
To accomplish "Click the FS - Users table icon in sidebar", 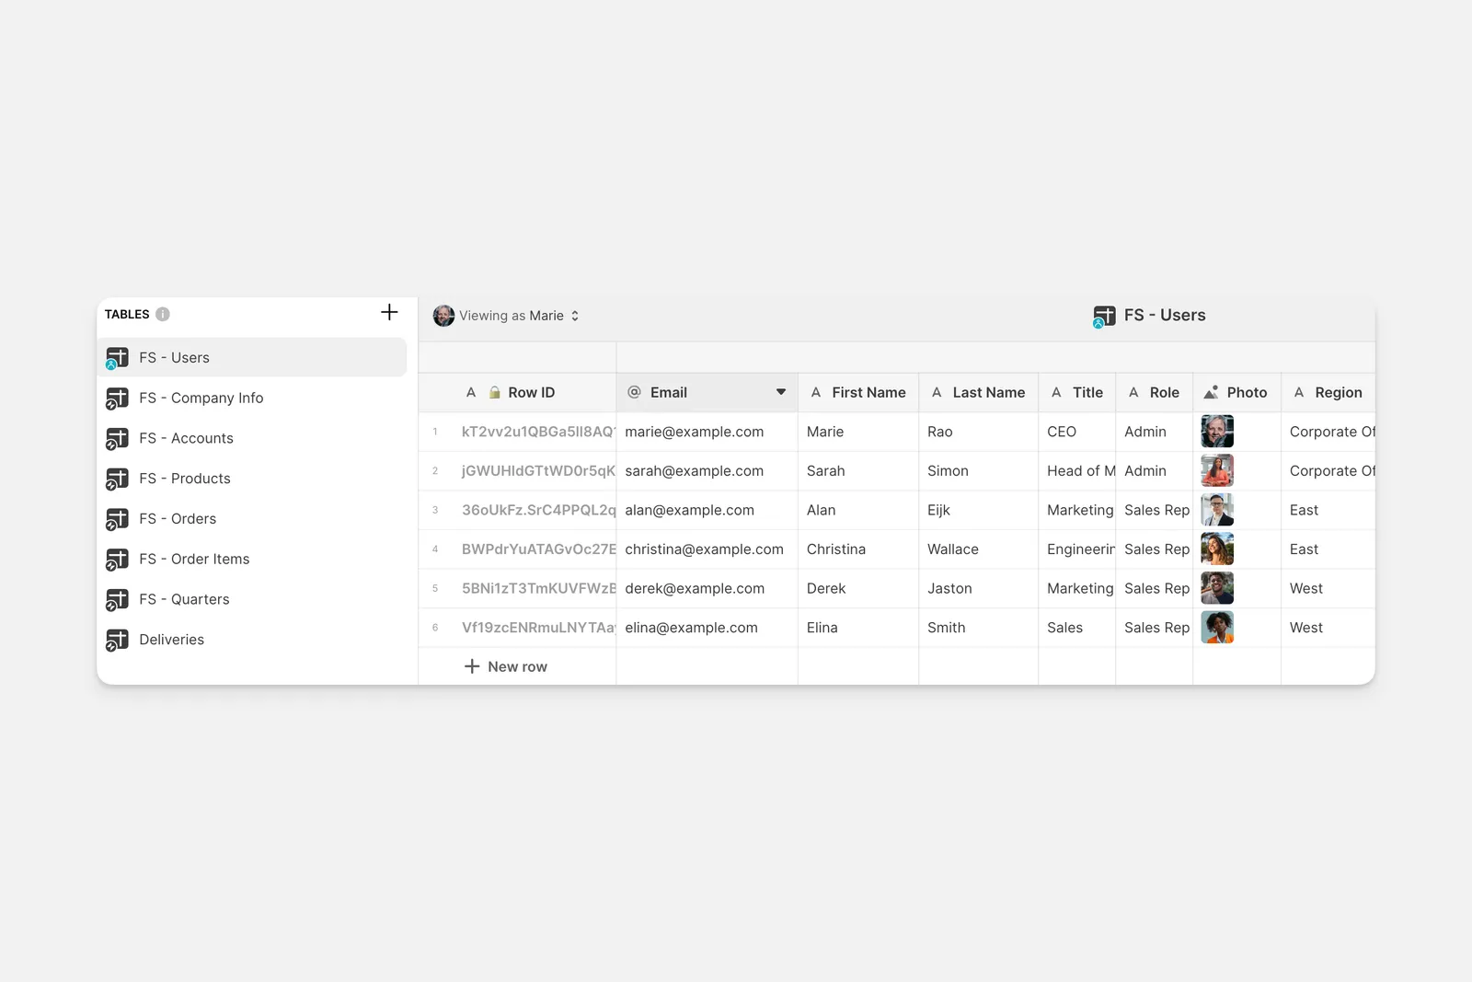I will click(x=117, y=358).
